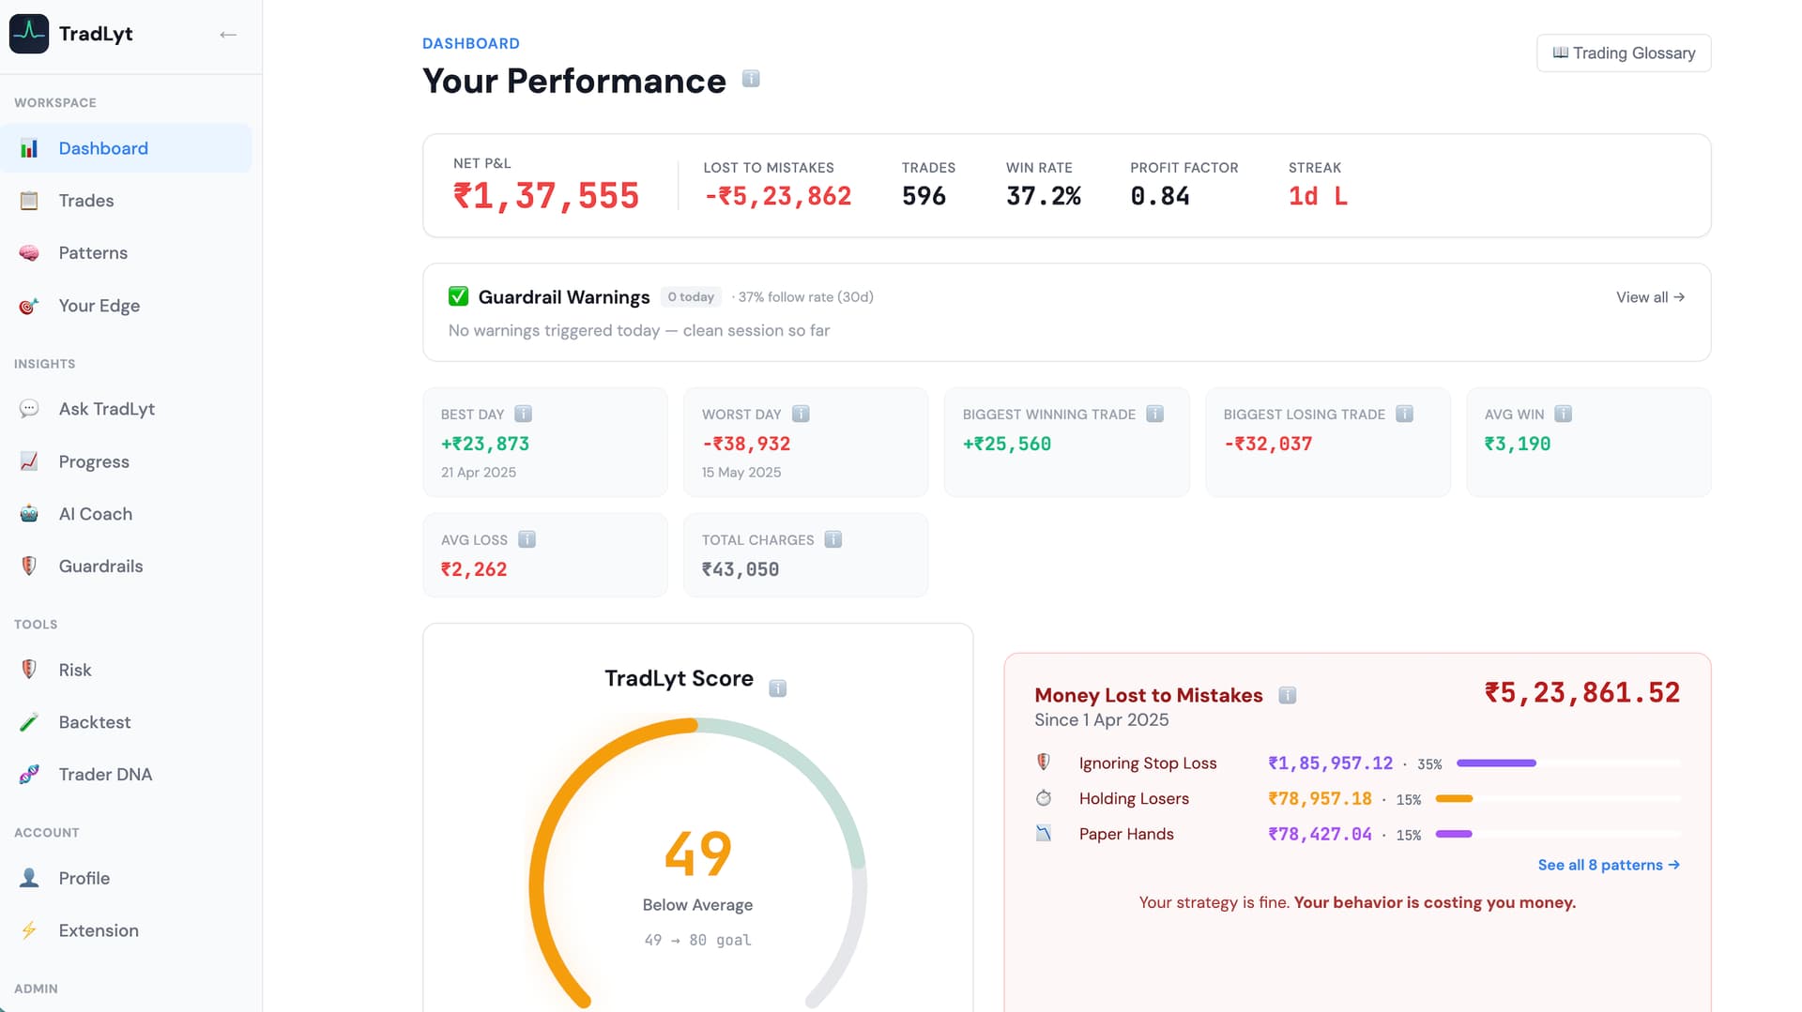Click the Your Edge target icon
Image resolution: width=1802 pixels, height=1012 pixels.
pyautogui.click(x=29, y=306)
